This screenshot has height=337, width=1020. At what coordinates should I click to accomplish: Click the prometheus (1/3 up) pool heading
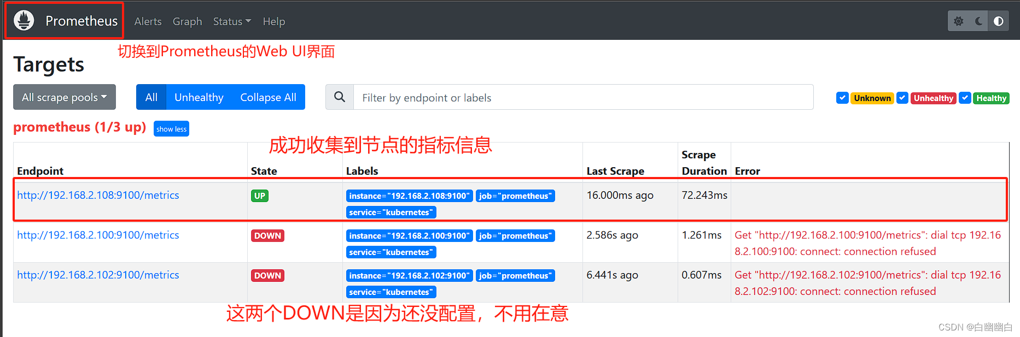point(80,127)
